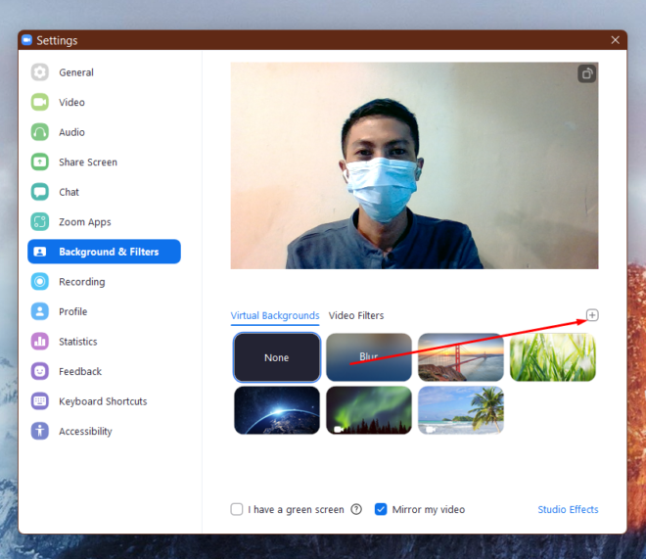
Task: Close the Settings window
Action: 615,40
